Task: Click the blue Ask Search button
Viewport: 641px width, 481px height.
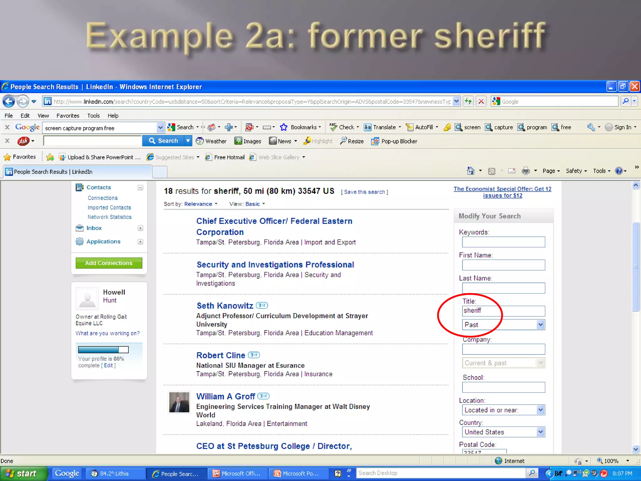Action: pyautogui.click(x=163, y=141)
